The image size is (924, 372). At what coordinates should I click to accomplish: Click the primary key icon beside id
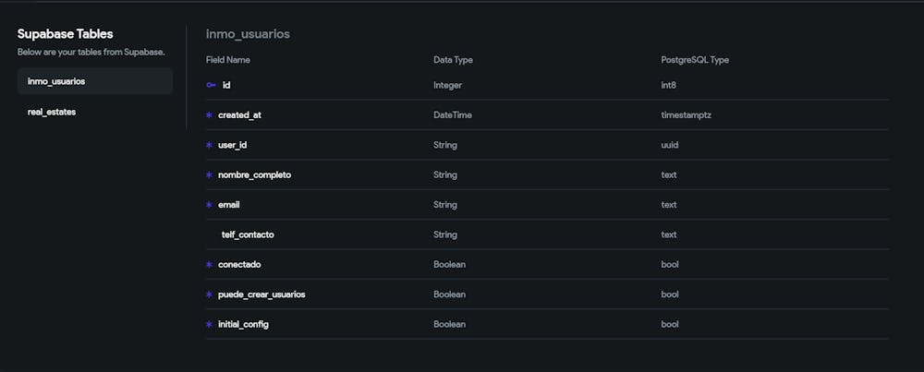211,85
